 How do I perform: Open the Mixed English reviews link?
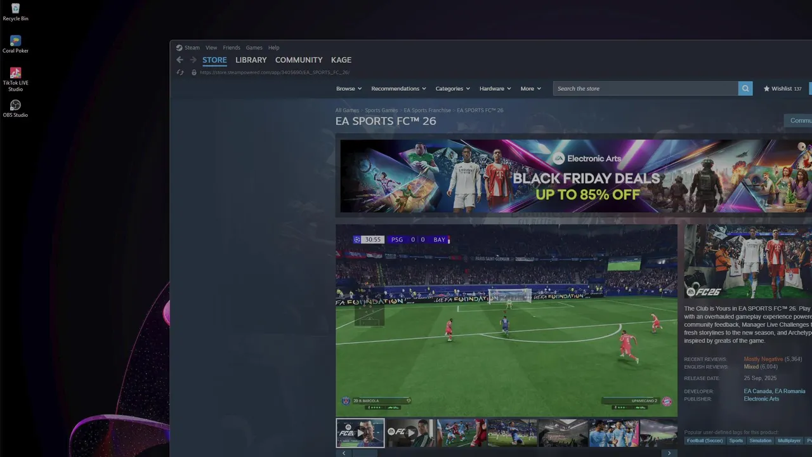click(x=751, y=367)
